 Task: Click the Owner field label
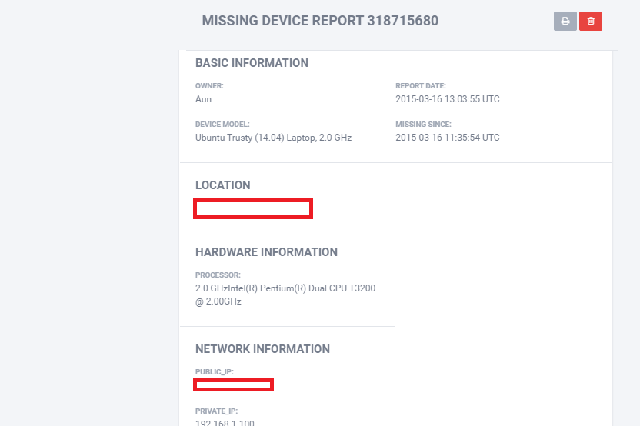(209, 86)
